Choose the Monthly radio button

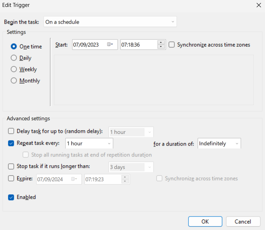14,80
